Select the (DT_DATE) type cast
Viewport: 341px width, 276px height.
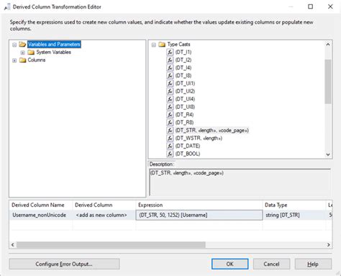click(188, 146)
